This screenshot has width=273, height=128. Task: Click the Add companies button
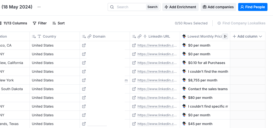[x=218, y=7]
